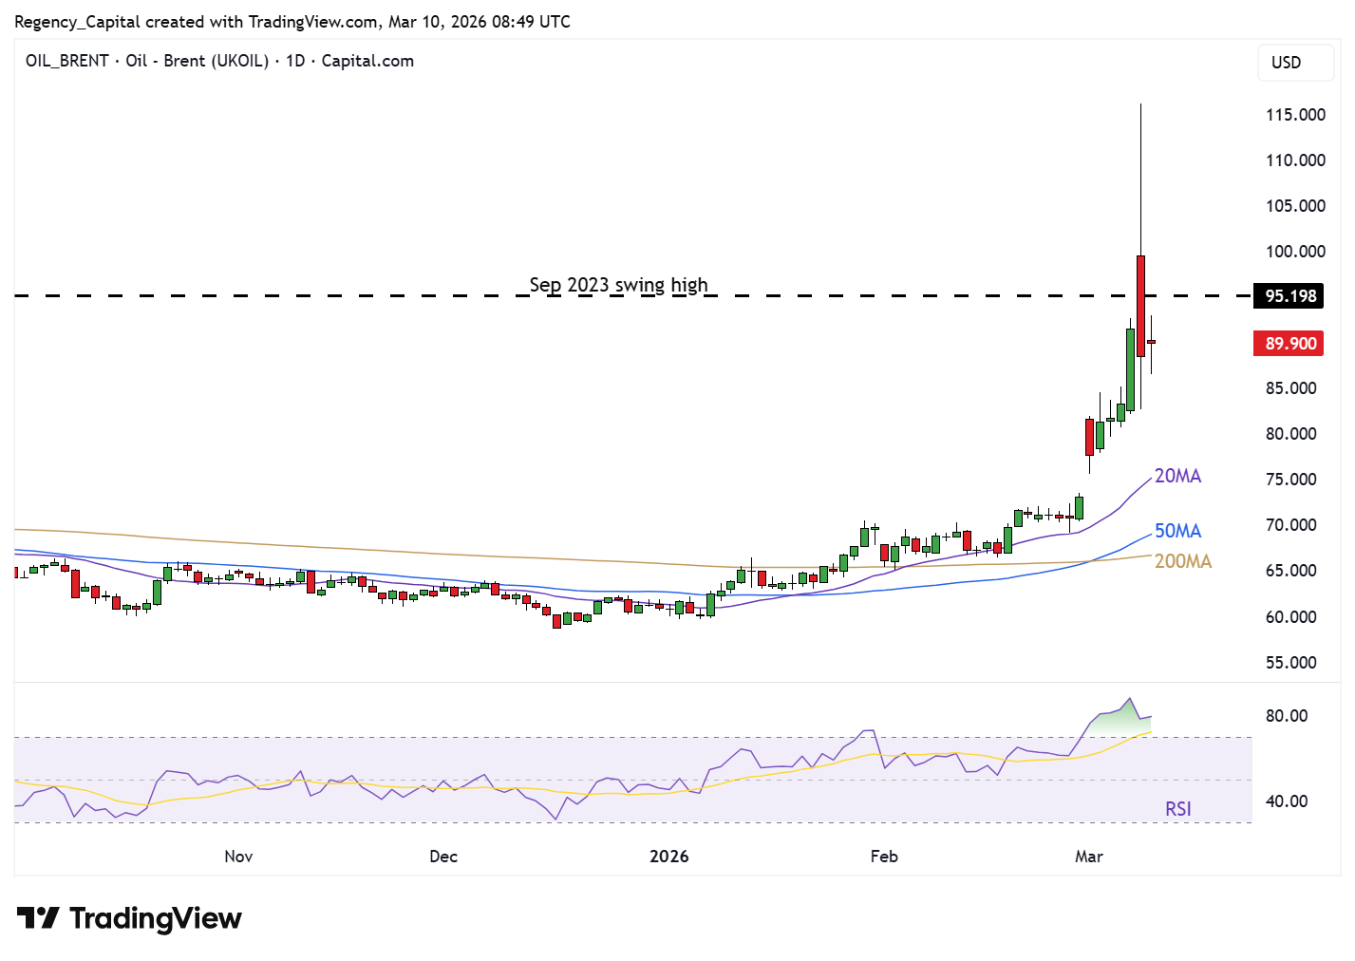The image size is (1355, 961).
Task: Click the OIL_BRENT symbol title
Action: [219, 61]
